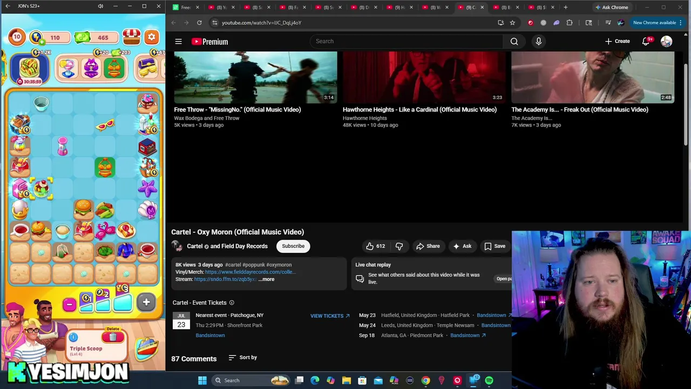This screenshot has width=691, height=389.
Task: Close the active Chrome tab
Action: 482,8
